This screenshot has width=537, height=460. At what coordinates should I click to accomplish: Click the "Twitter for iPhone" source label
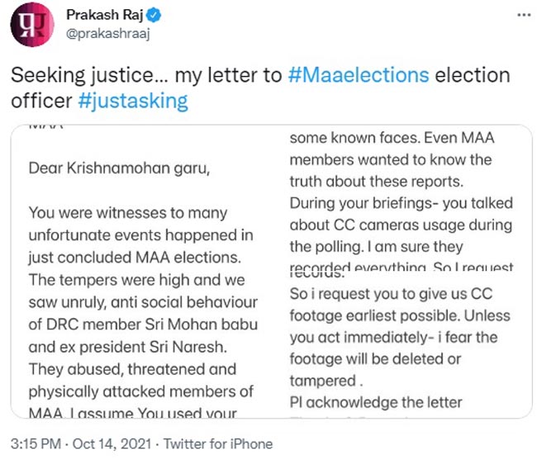tap(218, 443)
